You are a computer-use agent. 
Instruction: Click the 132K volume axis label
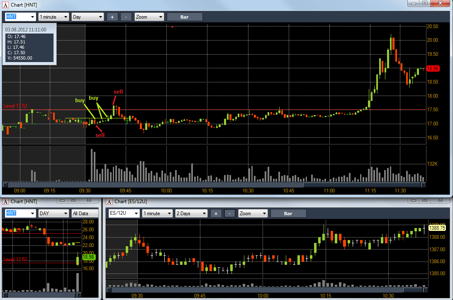[x=433, y=163]
